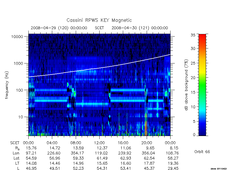Click the 08:00 time tick label
Screen dimensions: 227x170
click(76, 143)
